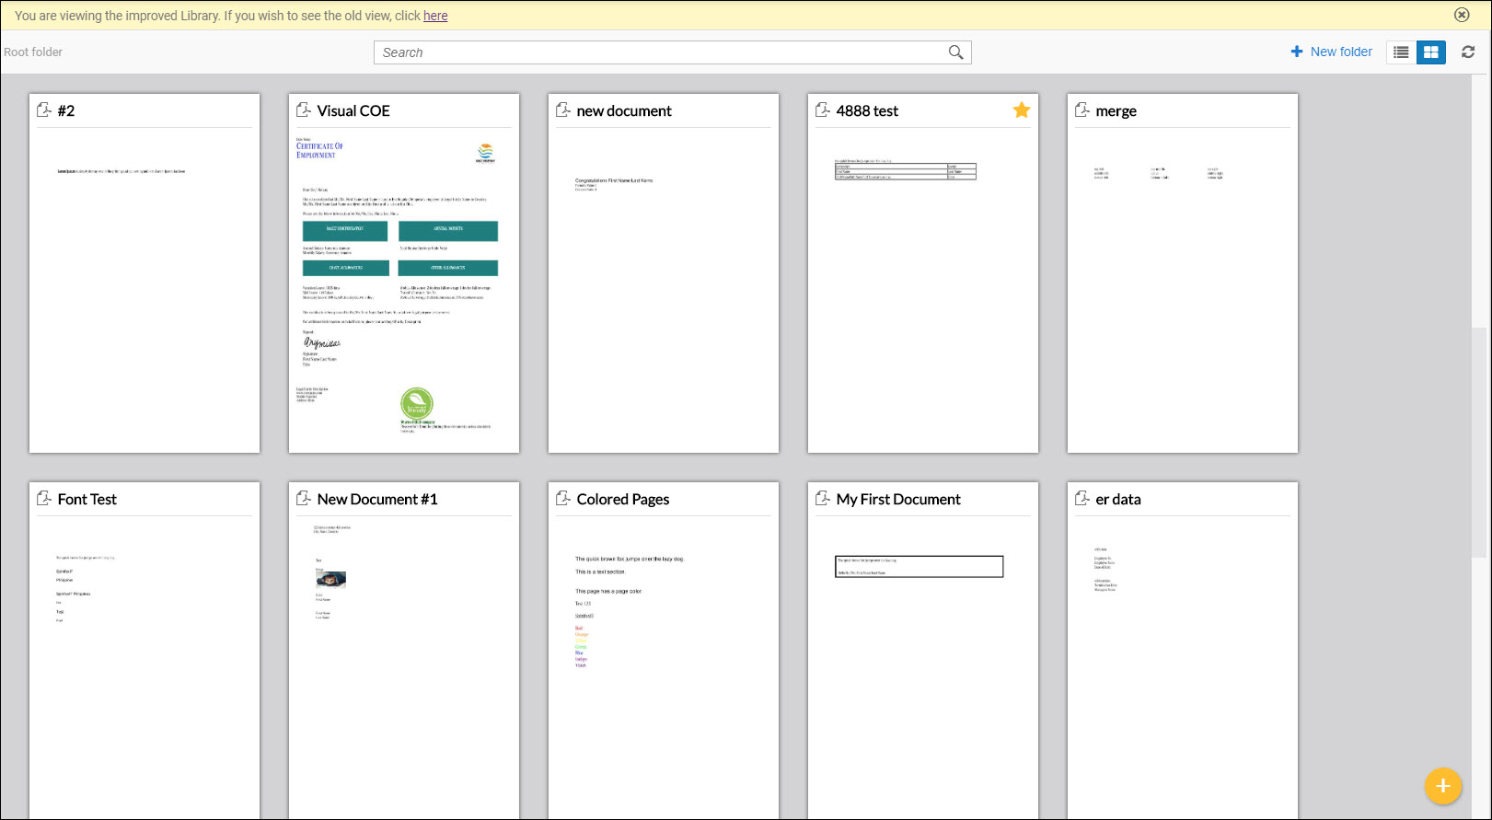The height and width of the screenshot is (820, 1492).
Task: Dismiss the improved Library notice
Action: [x=1462, y=15]
